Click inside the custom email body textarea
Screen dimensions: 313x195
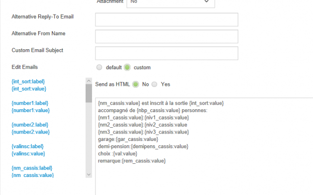pyautogui.click(x=204, y=146)
